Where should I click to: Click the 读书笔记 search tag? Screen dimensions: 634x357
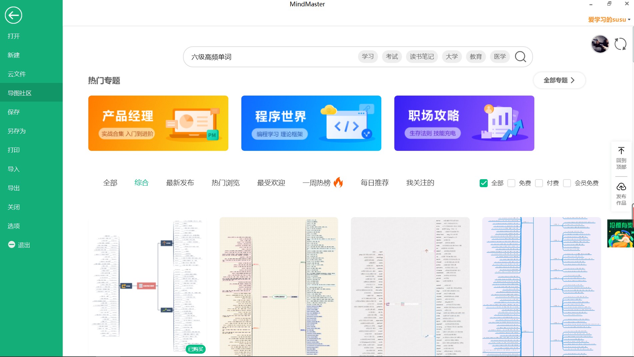coord(422,57)
